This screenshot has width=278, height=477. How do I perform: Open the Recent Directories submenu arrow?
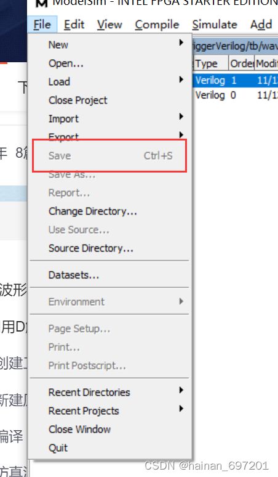181,389
